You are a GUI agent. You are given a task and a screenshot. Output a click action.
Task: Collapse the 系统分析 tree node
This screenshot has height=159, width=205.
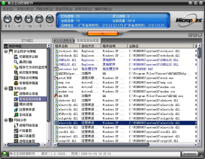click(6, 88)
